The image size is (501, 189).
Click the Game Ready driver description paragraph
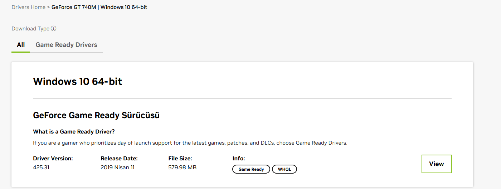pos(190,143)
